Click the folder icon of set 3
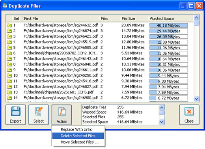 (x=9, y=36)
